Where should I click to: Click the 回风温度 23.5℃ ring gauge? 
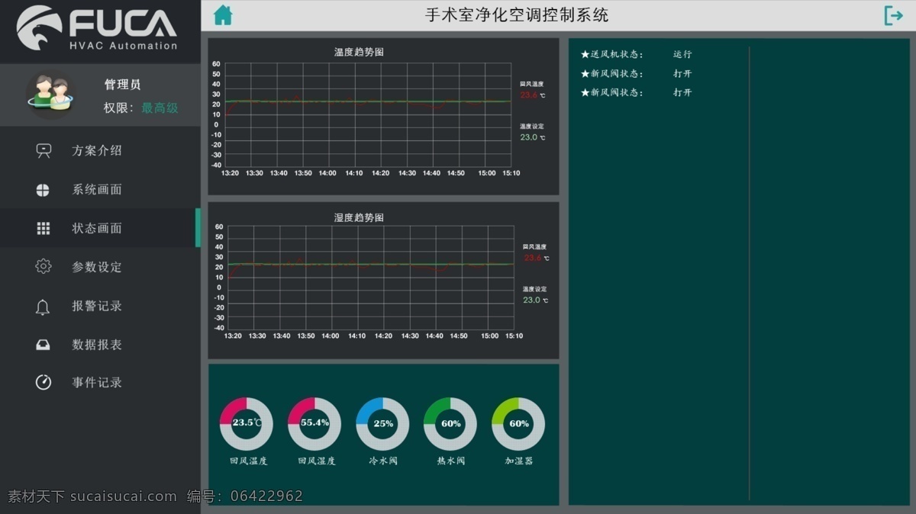(247, 423)
